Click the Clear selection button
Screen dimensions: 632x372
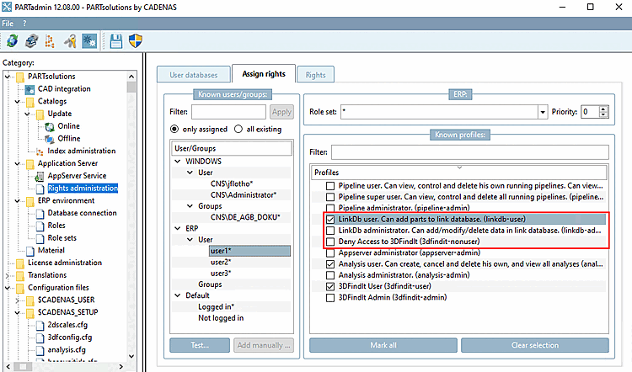[535, 345]
